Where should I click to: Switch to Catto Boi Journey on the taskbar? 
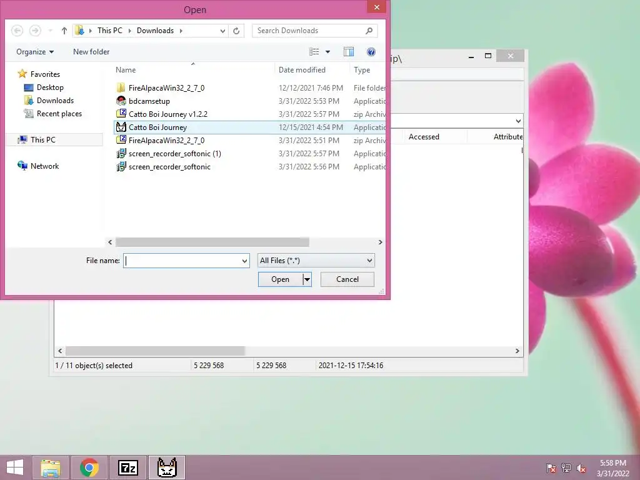[166, 467]
